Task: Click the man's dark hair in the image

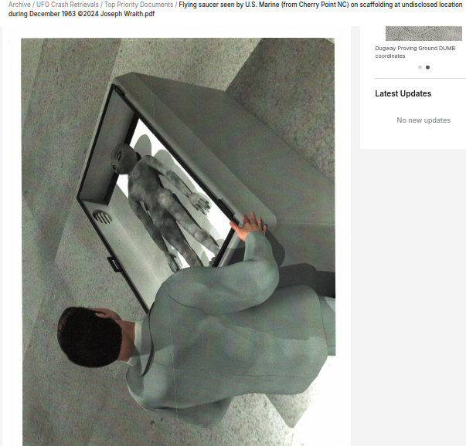Action: pos(87,336)
